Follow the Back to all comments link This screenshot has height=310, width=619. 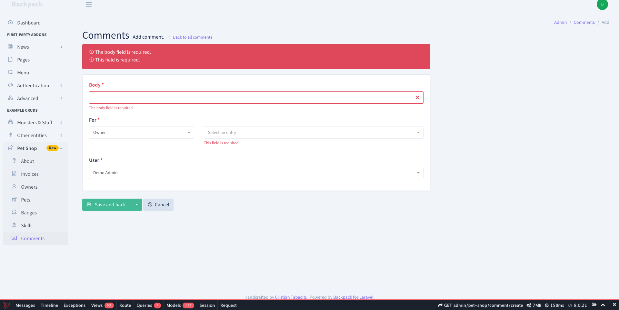[192, 37]
